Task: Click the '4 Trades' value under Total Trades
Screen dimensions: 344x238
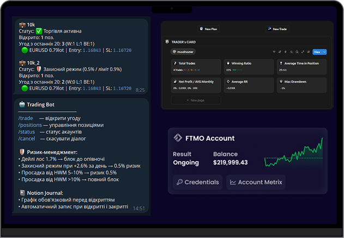Action: pyautogui.click(x=178, y=70)
